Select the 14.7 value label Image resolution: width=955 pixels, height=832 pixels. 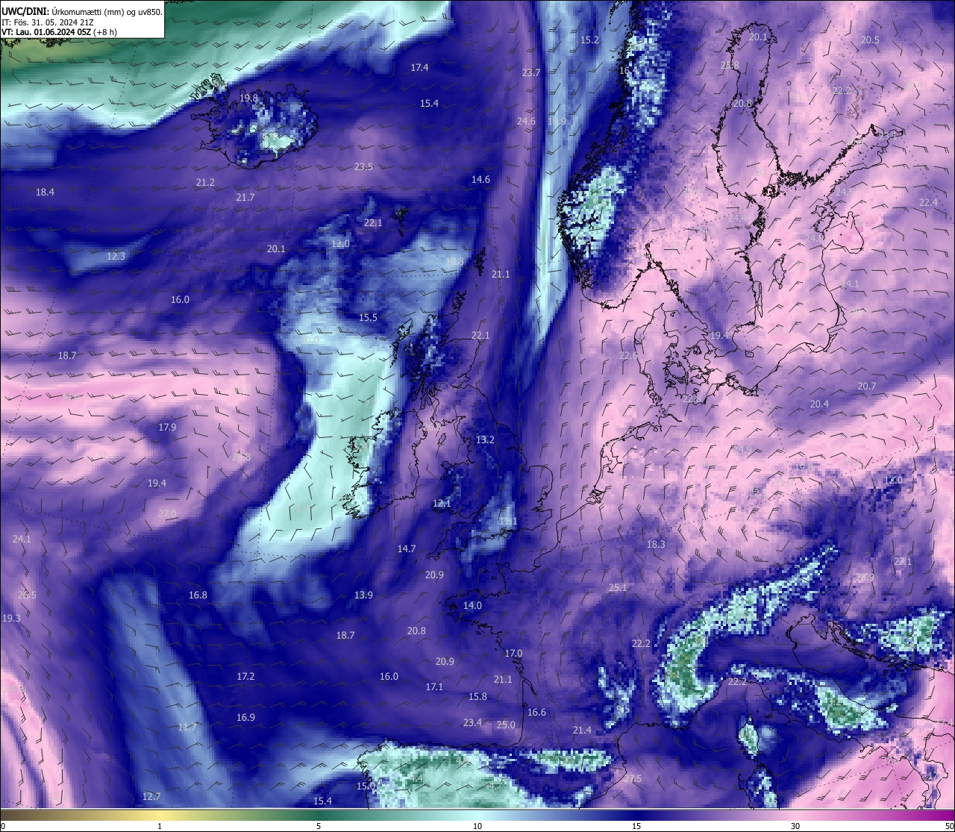pos(406,549)
